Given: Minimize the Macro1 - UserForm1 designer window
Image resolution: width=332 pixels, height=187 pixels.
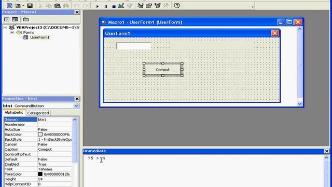Looking at the screenshot, I should click(281, 22).
